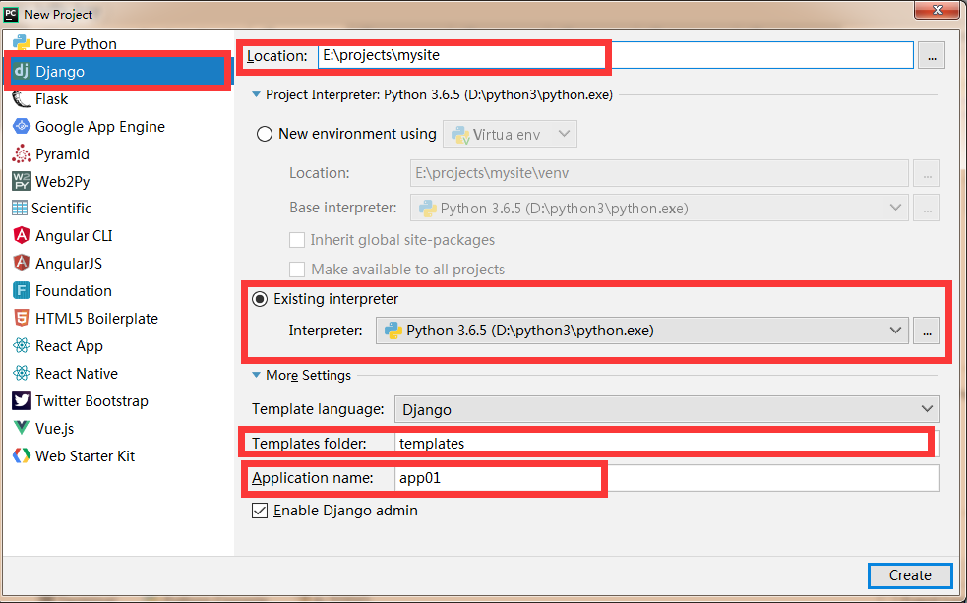This screenshot has width=967, height=603.
Task: Select Scientific project type
Action: tap(61, 208)
